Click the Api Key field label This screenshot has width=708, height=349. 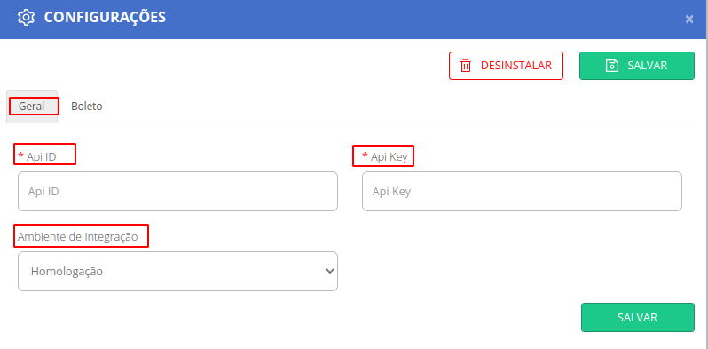(x=389, y=157)
